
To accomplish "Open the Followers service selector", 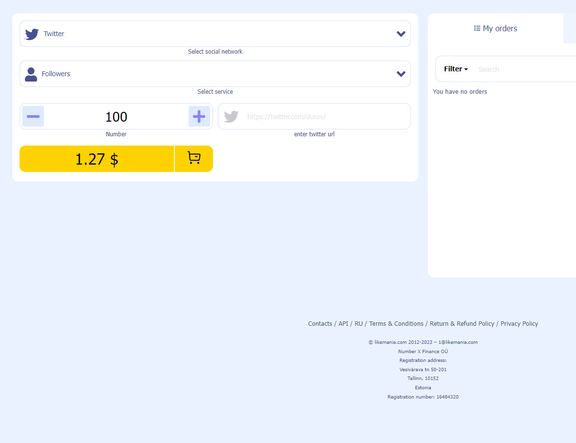I will (x=215, y=74).
